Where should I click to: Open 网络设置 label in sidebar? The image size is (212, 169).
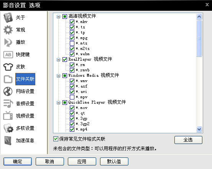point(25,91)
